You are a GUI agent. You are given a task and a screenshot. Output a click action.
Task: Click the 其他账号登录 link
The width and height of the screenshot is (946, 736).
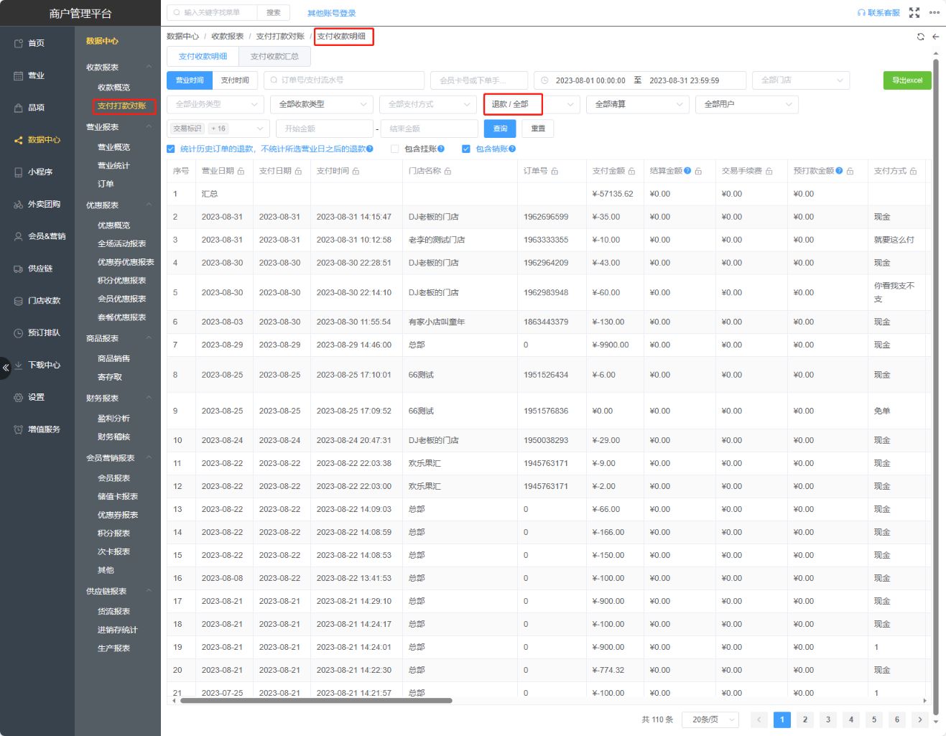(331, 13)
